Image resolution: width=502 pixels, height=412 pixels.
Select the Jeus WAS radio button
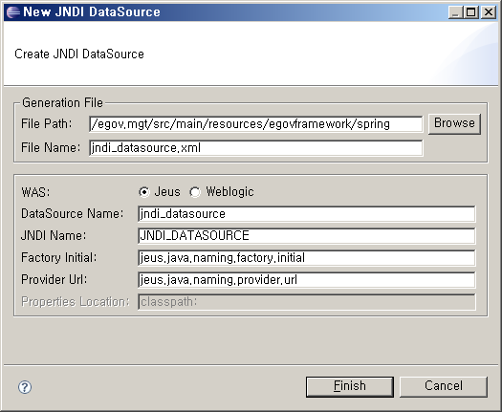point(144,192)
